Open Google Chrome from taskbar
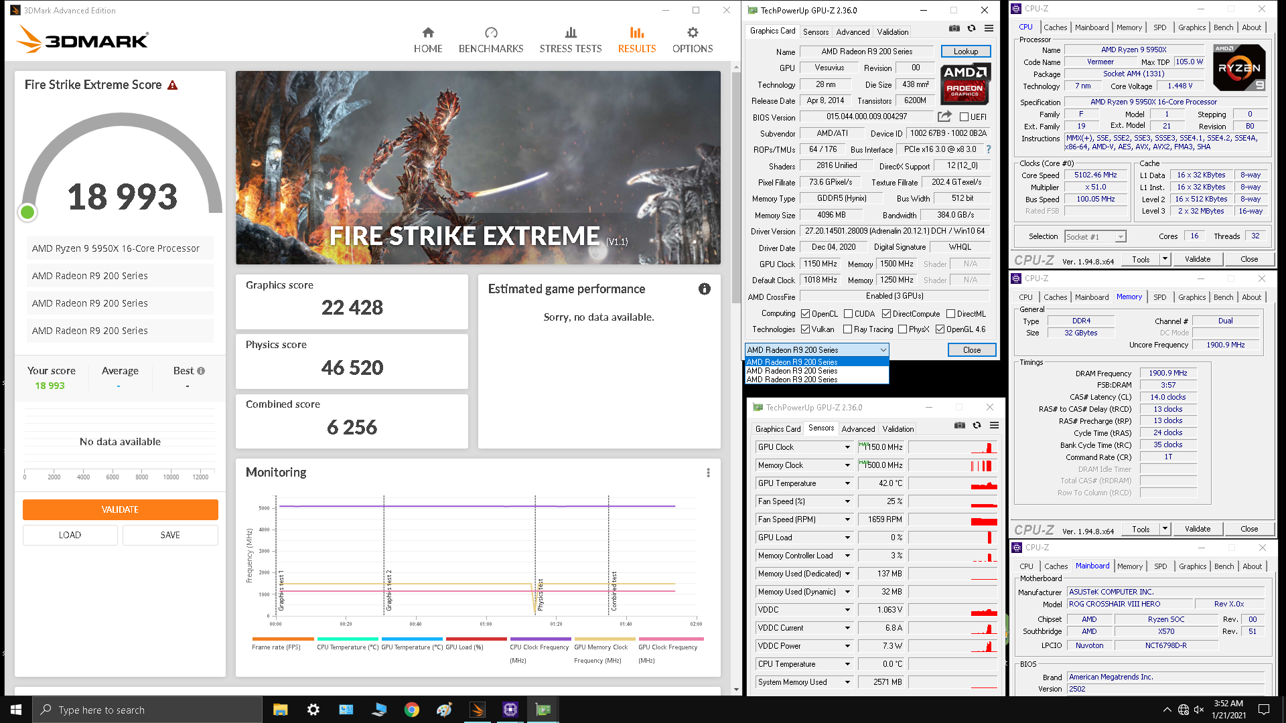The image size is (1286, 723). pos(411,710)
